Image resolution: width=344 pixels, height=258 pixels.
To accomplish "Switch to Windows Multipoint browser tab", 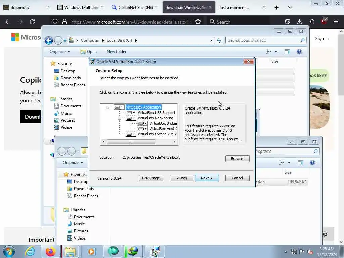I will (81, 7).
